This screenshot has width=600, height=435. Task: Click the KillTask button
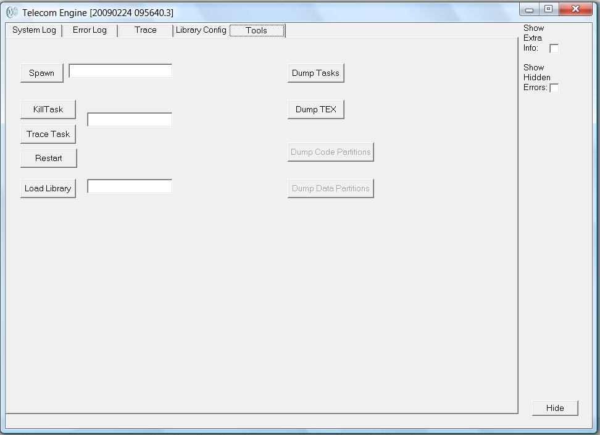pyautogui.click(x=48, y=109)
